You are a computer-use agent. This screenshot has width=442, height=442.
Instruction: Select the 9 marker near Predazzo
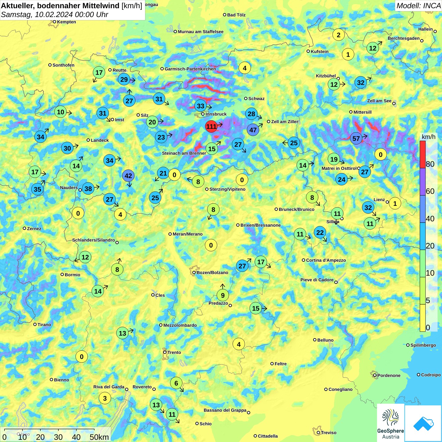pos(223,296)
